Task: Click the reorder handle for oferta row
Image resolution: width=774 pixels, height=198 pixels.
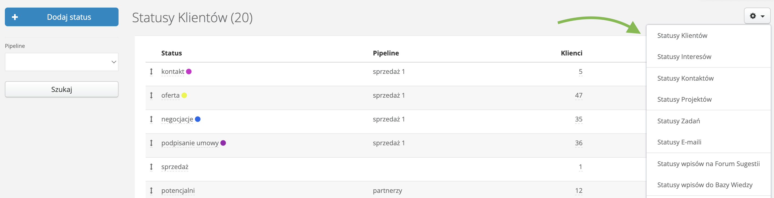Action: coord(151,95)
